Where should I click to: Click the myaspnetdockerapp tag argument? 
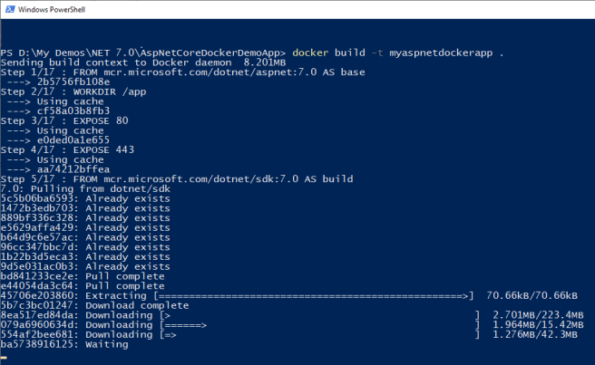[x=441, y=53]
